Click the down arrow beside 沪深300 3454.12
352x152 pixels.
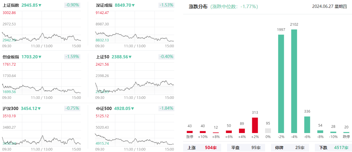pos(39,109)
